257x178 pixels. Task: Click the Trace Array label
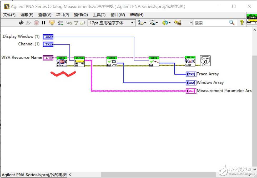(x=208, y=74)
